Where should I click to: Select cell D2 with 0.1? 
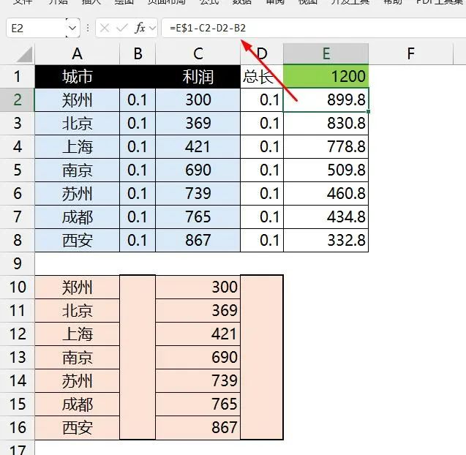[262, 100]
